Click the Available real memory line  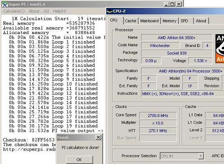[x=49, y=28]
